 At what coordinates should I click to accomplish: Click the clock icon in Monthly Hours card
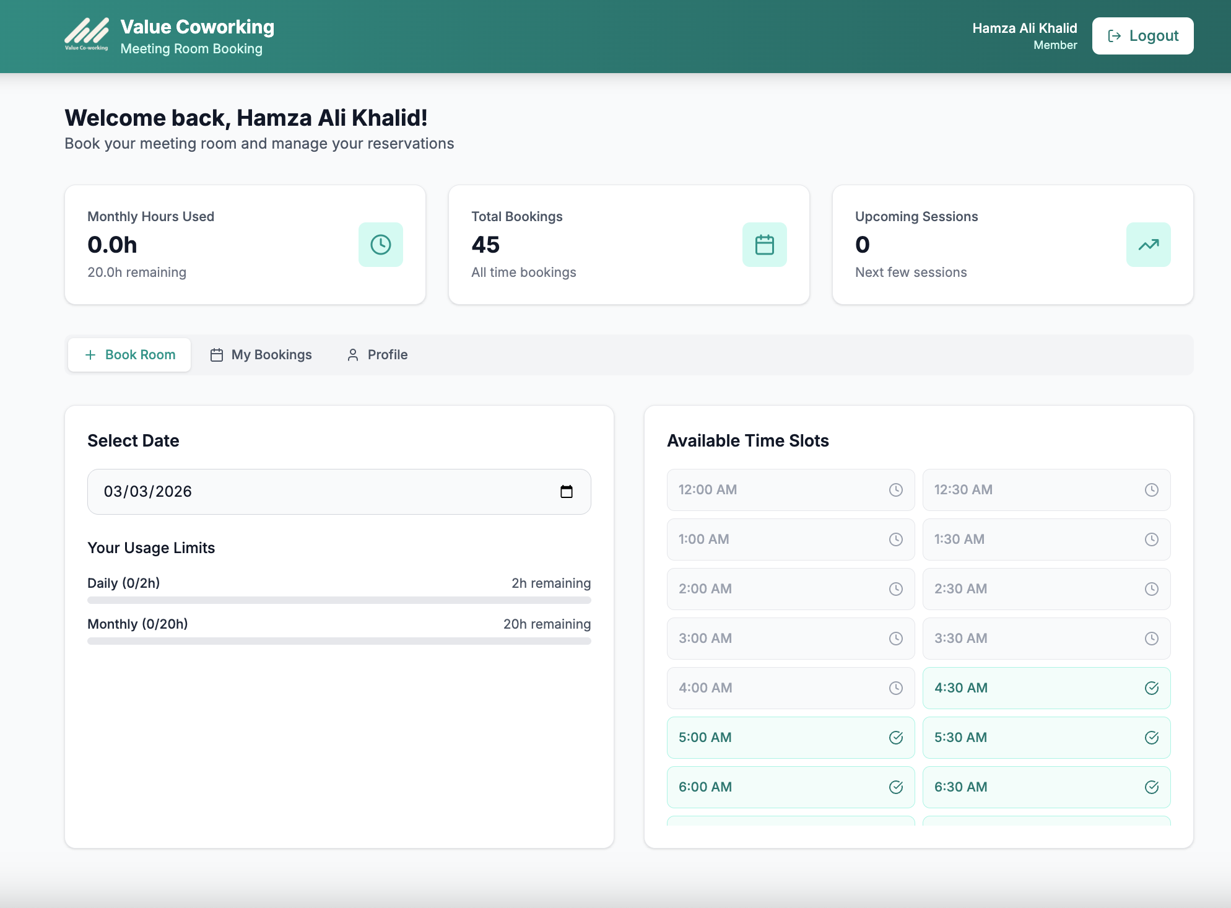click(x=380, y=245)
